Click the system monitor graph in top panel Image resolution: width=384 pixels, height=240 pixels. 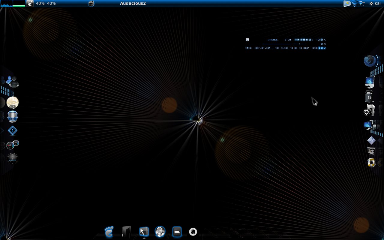pos(7,3)
